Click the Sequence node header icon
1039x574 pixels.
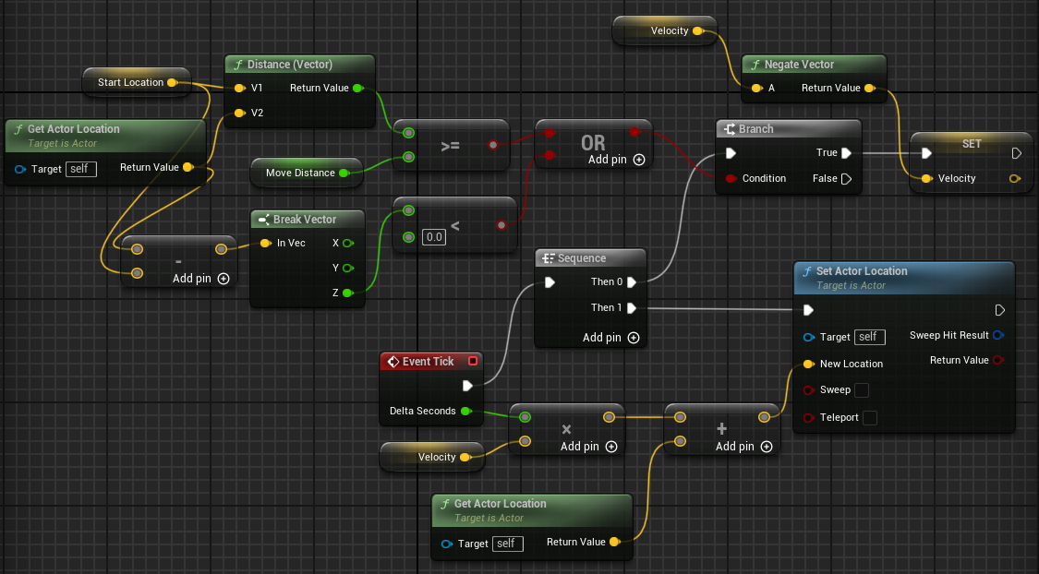coord(548,258)
